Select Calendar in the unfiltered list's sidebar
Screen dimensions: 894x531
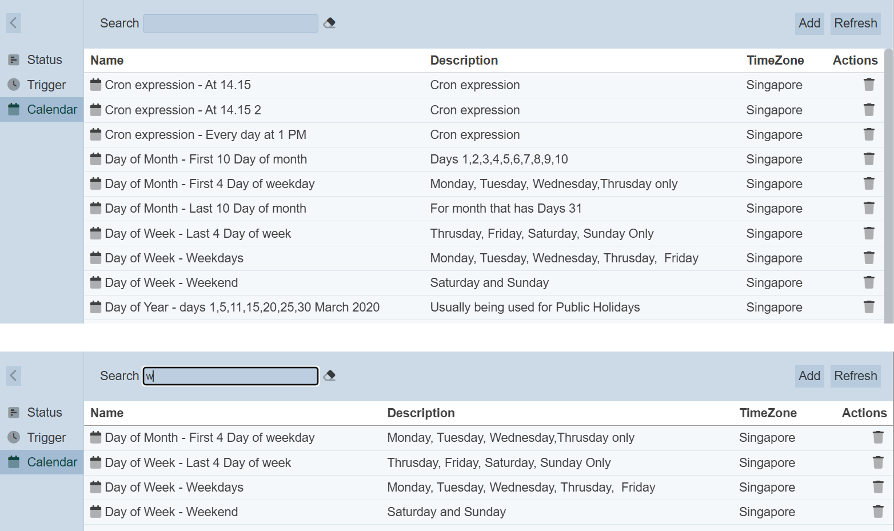click(x=51, y=109)
